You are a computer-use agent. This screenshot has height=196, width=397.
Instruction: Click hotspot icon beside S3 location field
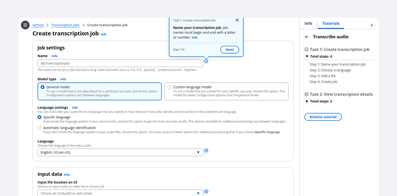[206, 192]
